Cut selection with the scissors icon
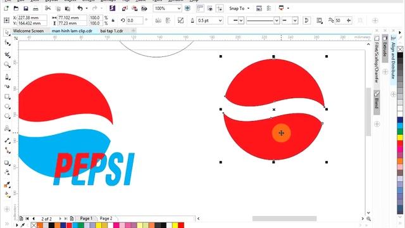The image size is (405, 228). pyautogui.click(x=48, y=8)
